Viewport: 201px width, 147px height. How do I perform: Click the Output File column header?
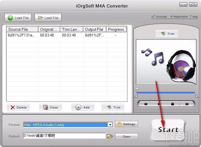[95, 29]
